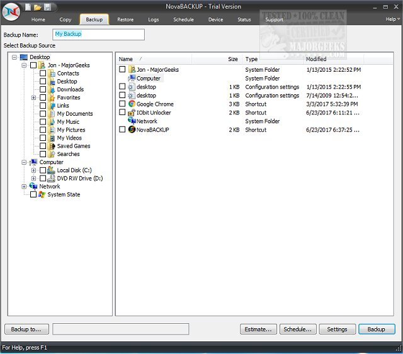Click the NovaBACKUP shortcut icon in list

(x=132, y=130)
